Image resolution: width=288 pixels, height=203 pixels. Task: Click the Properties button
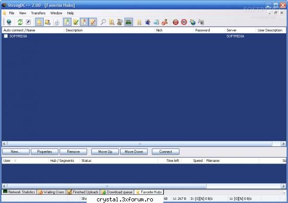coord(45,151)
